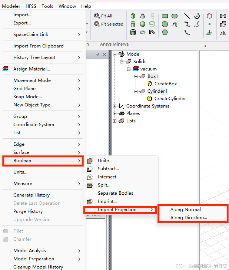Select the Draw cylinder tool

(x=133, y=24)
